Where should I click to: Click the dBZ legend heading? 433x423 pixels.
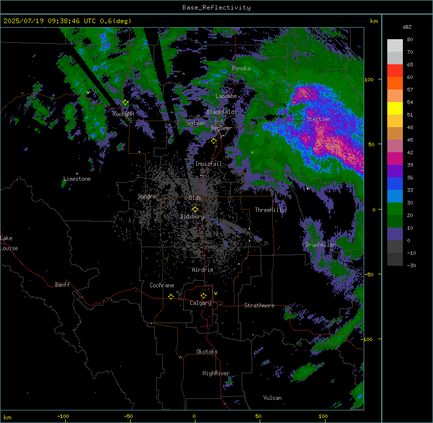point(407,27)
